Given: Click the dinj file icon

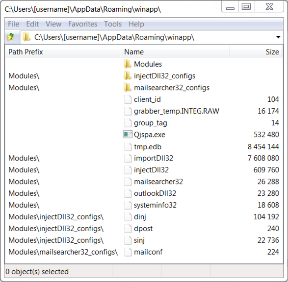Looking at the screenshot, I should click(x=128, y=217).
